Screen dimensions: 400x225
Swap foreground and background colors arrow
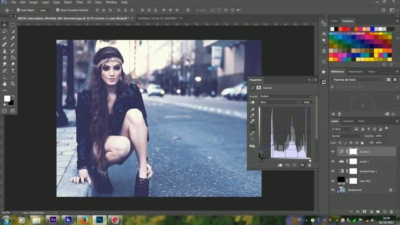12,96
